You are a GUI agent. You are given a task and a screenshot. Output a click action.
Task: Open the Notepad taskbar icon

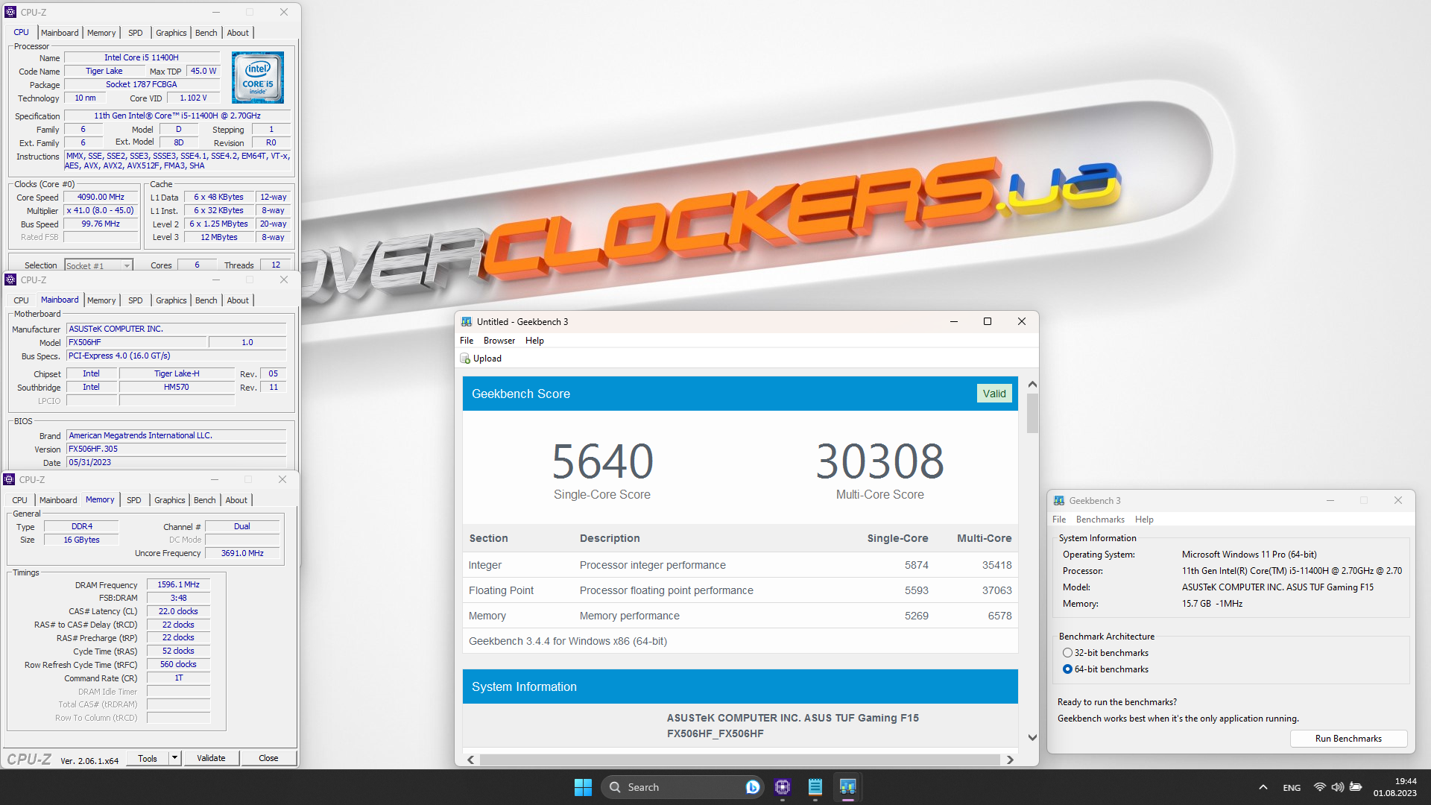815,787
